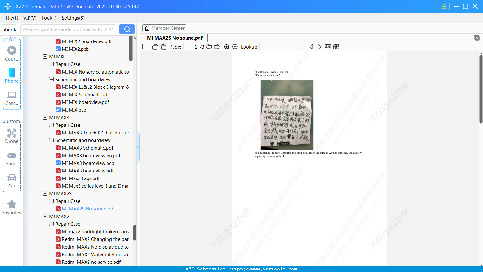483x272 pixels.
Task: Toggle the two-page layout view
Action: coord(146,47)
